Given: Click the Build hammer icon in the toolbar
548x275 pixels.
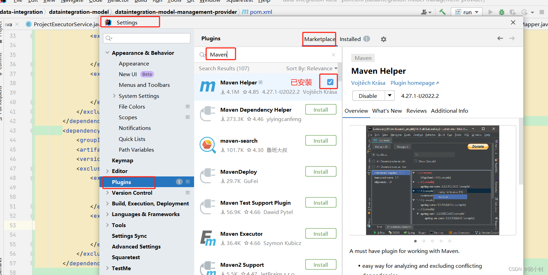Looking at the screenshot, I should coord(442,12).
